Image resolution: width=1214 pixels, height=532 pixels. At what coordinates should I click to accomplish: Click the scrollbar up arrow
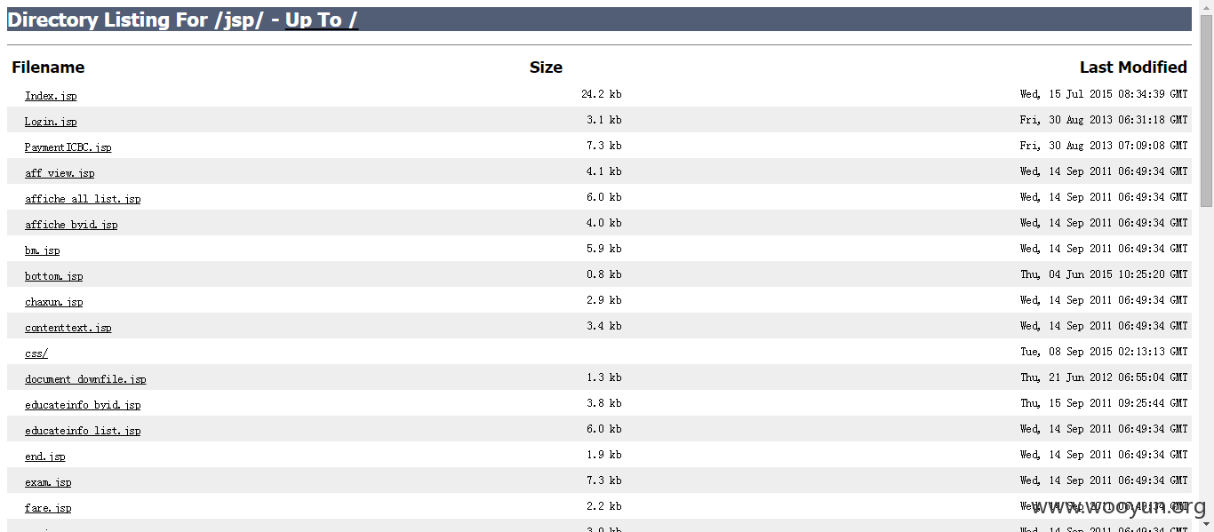[x=1206, y=7]
